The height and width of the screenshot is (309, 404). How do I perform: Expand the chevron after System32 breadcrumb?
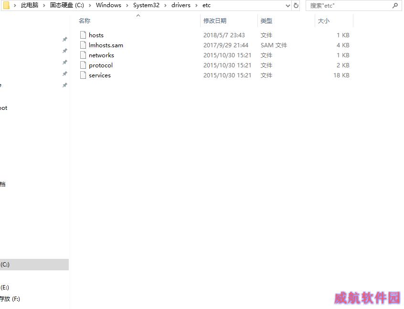click(x=165, y=5)
